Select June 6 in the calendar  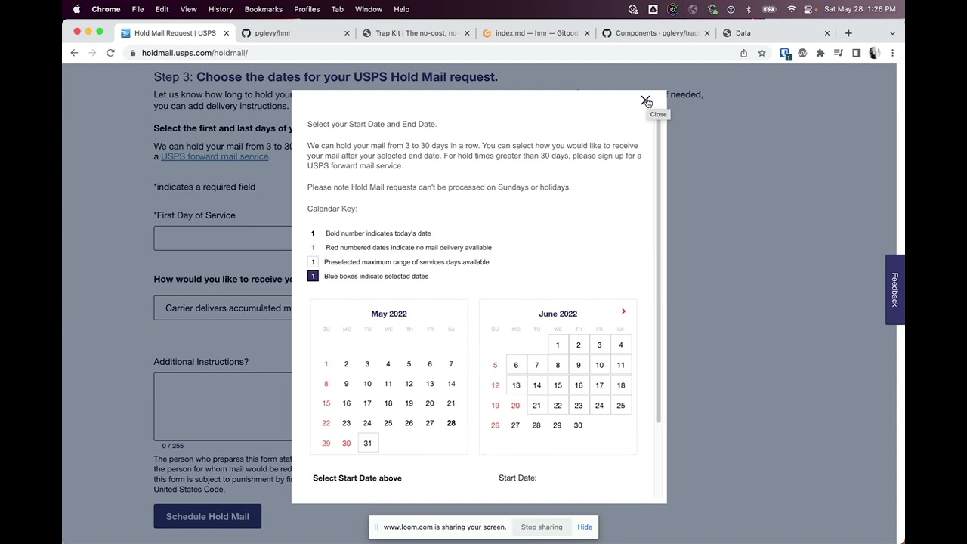point(516,365)
